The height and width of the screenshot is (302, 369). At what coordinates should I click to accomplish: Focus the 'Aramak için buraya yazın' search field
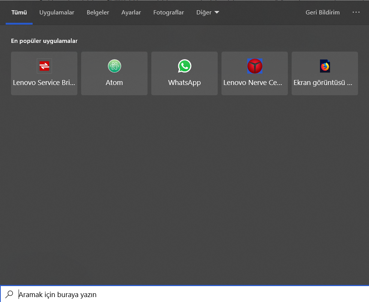click(184, 294)
